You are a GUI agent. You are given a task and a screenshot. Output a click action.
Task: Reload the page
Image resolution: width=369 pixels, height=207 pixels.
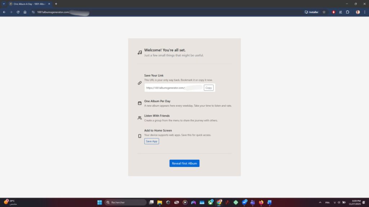(x=18, y=12)
